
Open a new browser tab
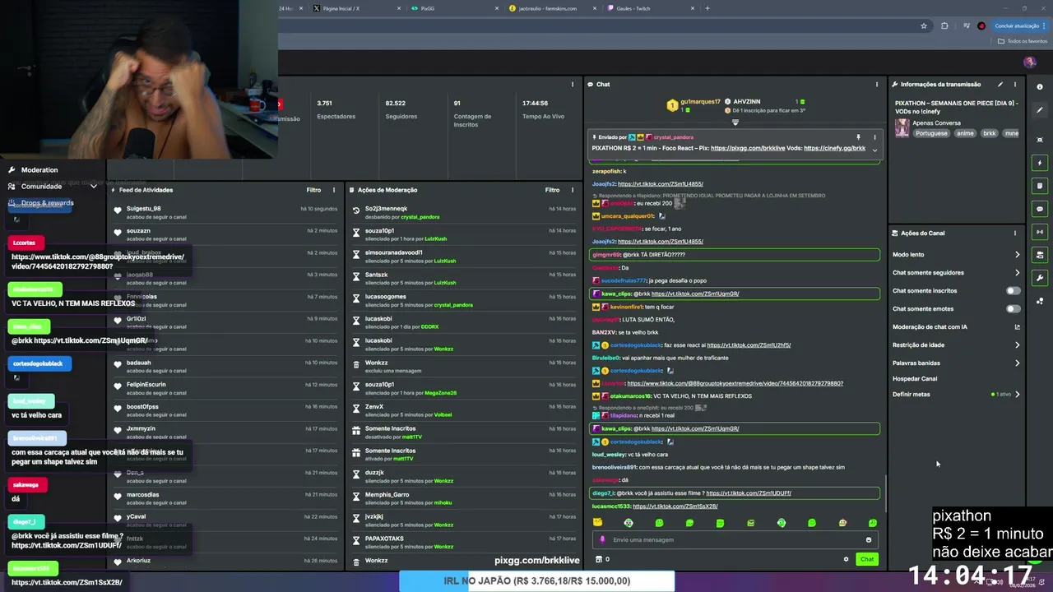[707, 8]
